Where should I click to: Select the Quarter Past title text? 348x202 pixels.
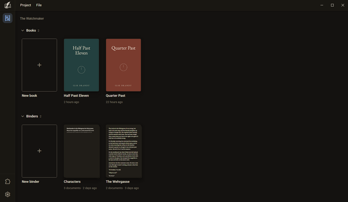[x=115, y=95]
